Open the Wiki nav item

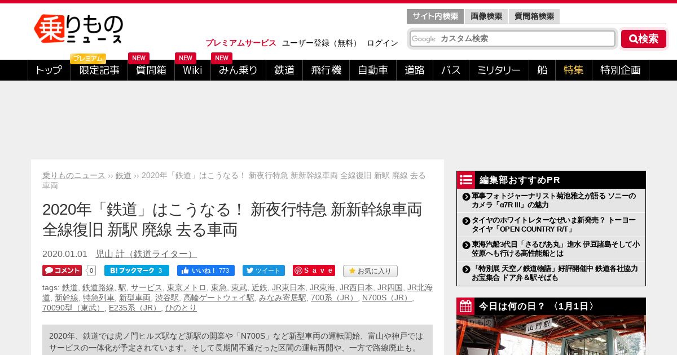click(192, 70)
